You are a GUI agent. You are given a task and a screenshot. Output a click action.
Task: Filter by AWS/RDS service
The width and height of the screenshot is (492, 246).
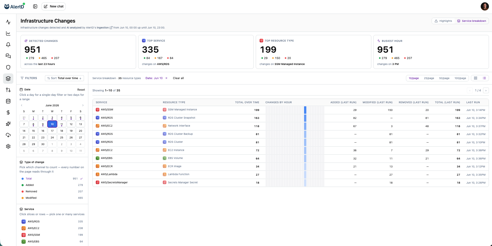[x=52, y=222]
